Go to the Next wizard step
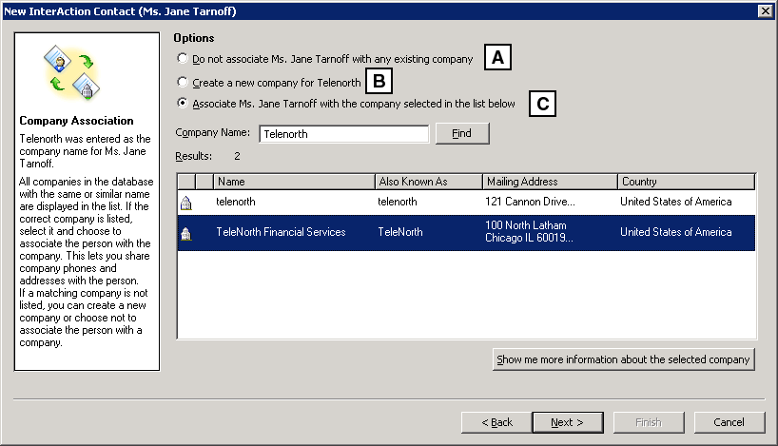This screenshot has width=778, height=446. click(x=568, y=422)
